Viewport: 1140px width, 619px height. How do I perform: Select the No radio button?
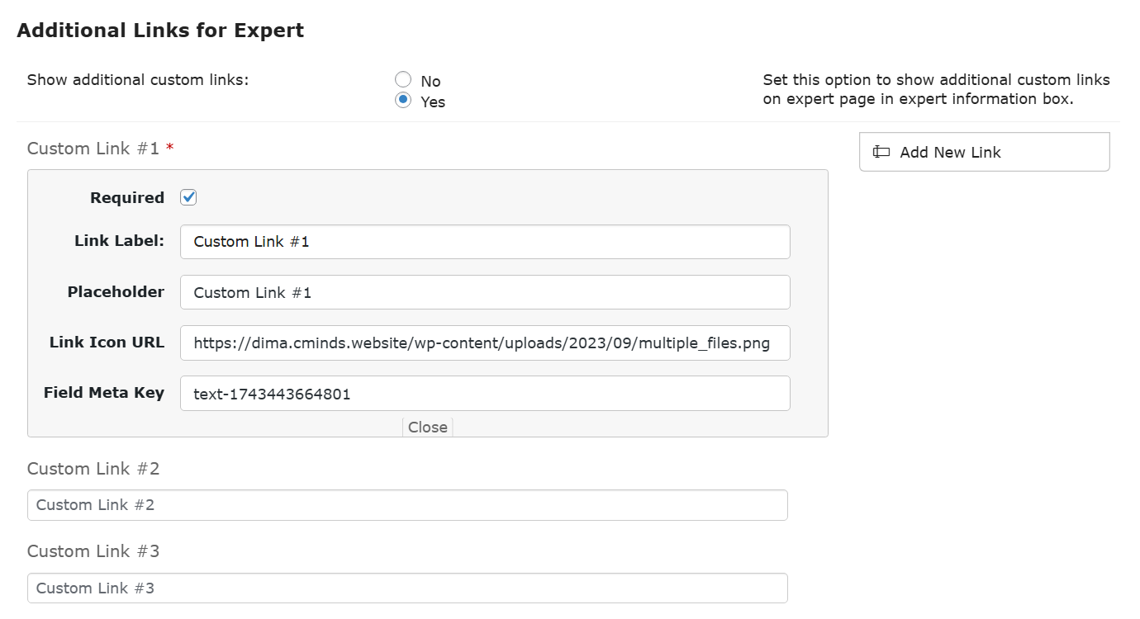tap(403, 79)
